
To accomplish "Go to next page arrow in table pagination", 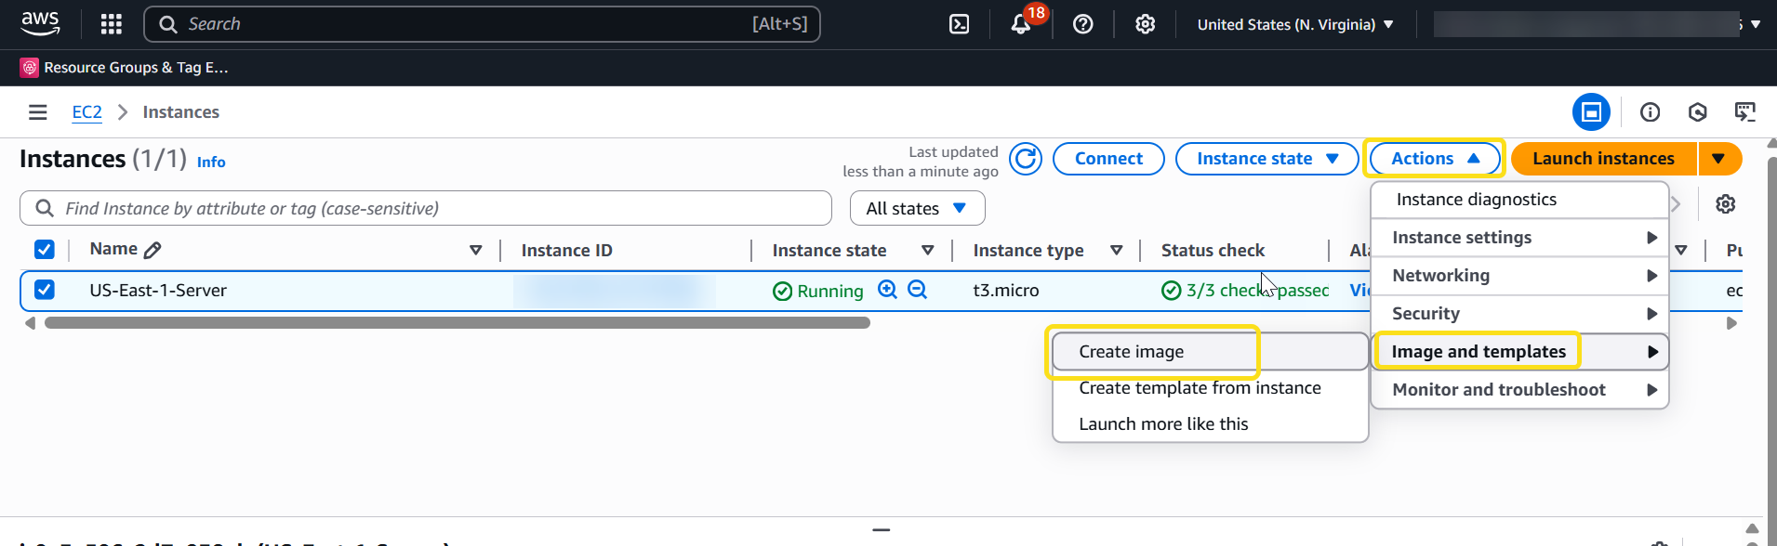I will (x=1676, y=204).
